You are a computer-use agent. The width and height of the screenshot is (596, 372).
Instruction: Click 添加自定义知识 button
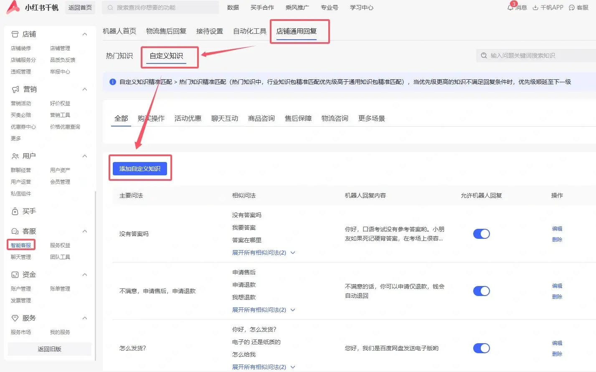coord(140,169)
